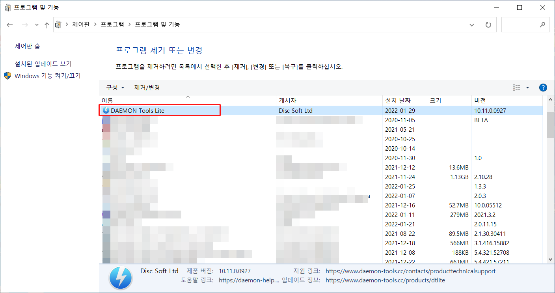Select the row with size 1.13GB

coord(321,177)
